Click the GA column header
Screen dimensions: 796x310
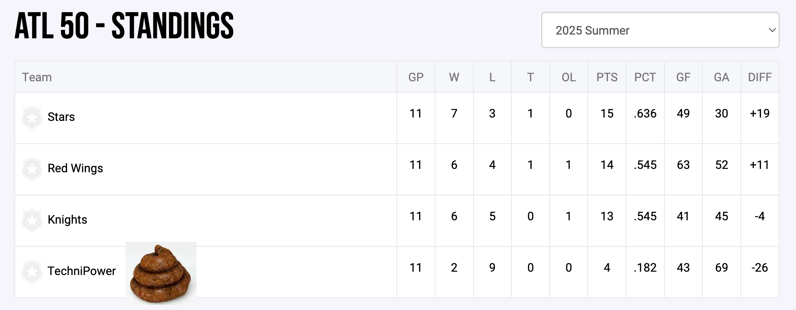pyautogui.click(x=721, y=77)
